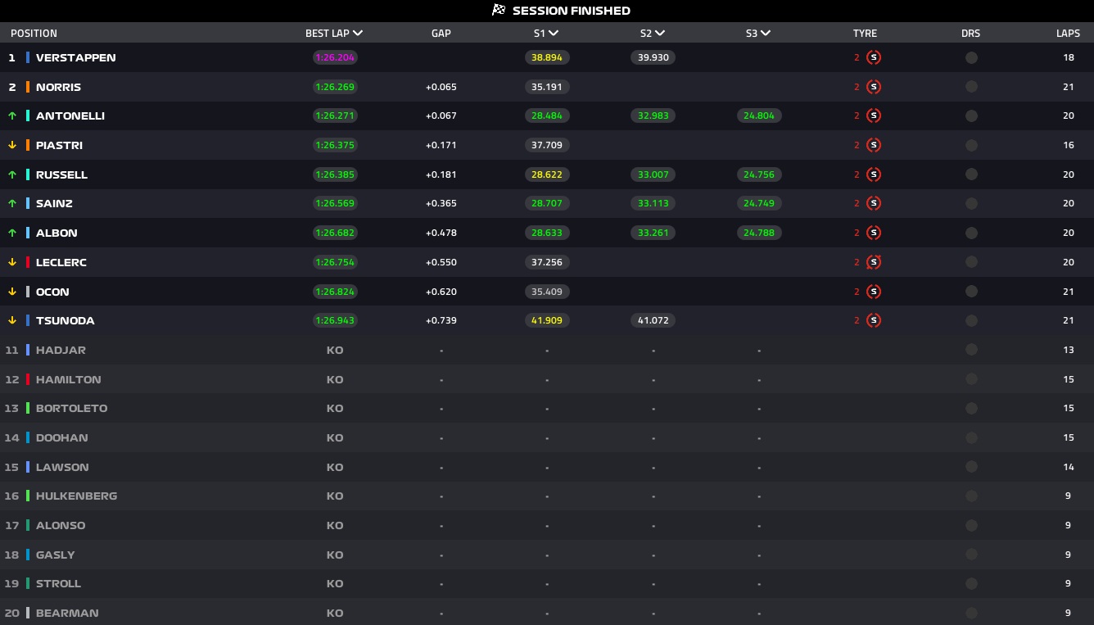Click Albon's DRS indicator dot
Viewport: 1094px width, 625px height.
pos(971,233)
